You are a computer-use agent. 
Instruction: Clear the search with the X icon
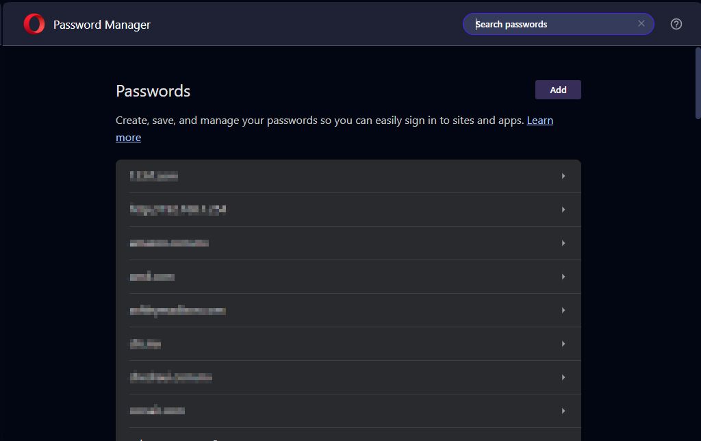pyautogui.click(x=641, y=24)
